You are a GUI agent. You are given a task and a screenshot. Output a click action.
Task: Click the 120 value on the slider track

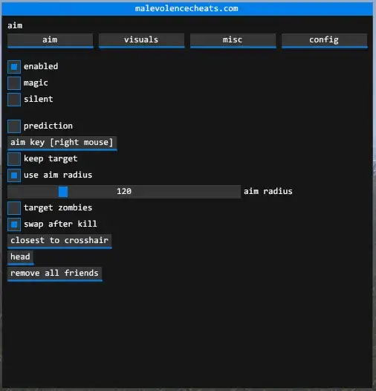pos(124,192)
